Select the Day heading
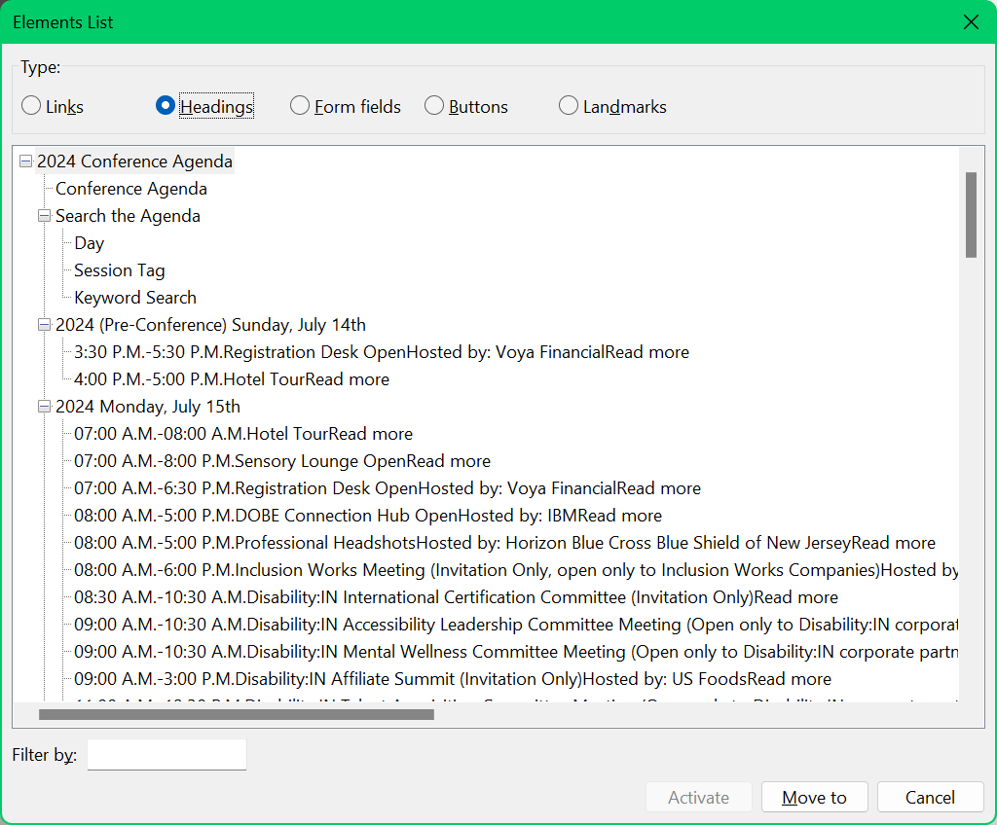 pyautogui.click(x=89, y=243)
